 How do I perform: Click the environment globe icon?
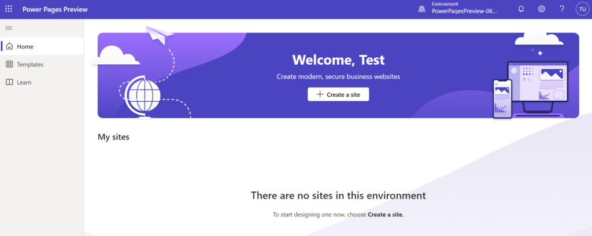[421, 9]
